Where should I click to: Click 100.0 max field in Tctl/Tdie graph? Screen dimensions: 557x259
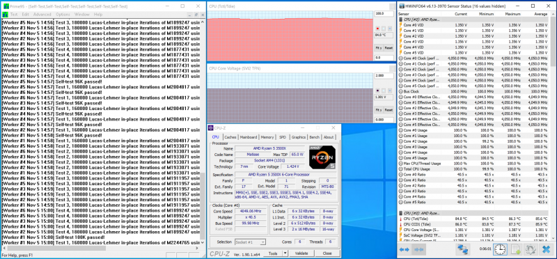point(384,13)
